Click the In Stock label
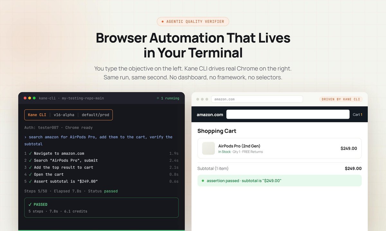 click(224, 152)
